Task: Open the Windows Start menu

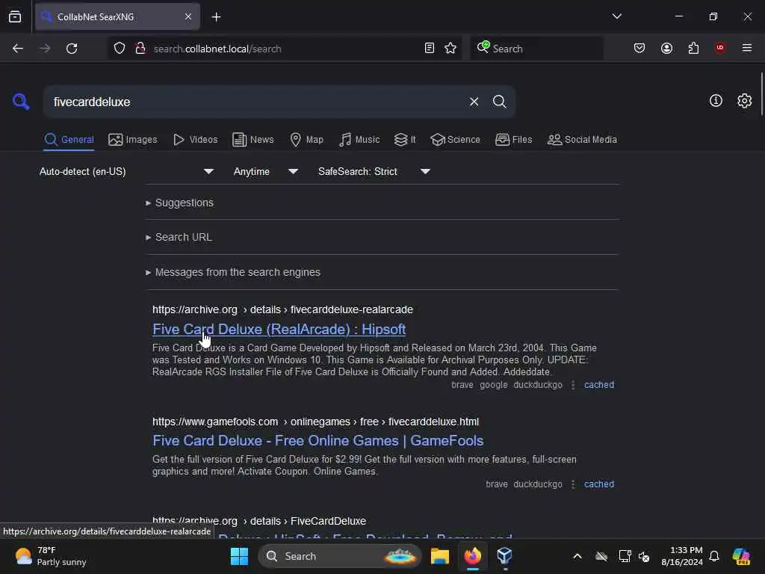Action: coord(239,556)
